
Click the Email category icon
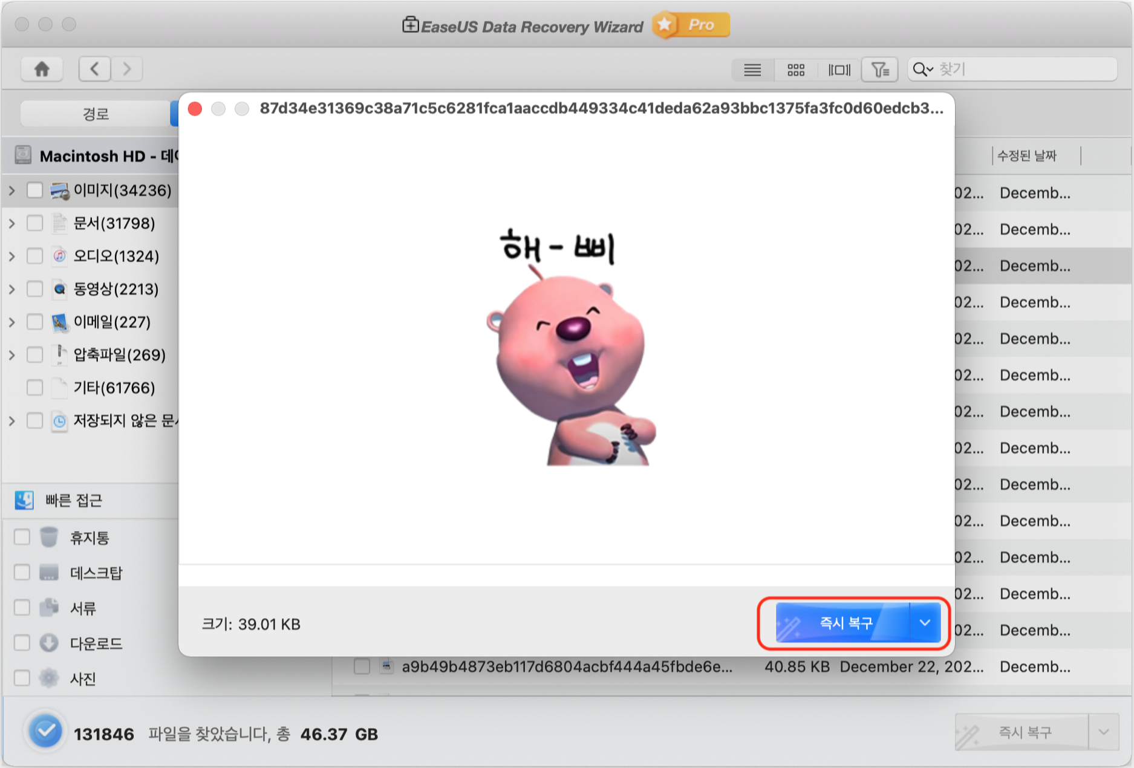pos(59,322)
